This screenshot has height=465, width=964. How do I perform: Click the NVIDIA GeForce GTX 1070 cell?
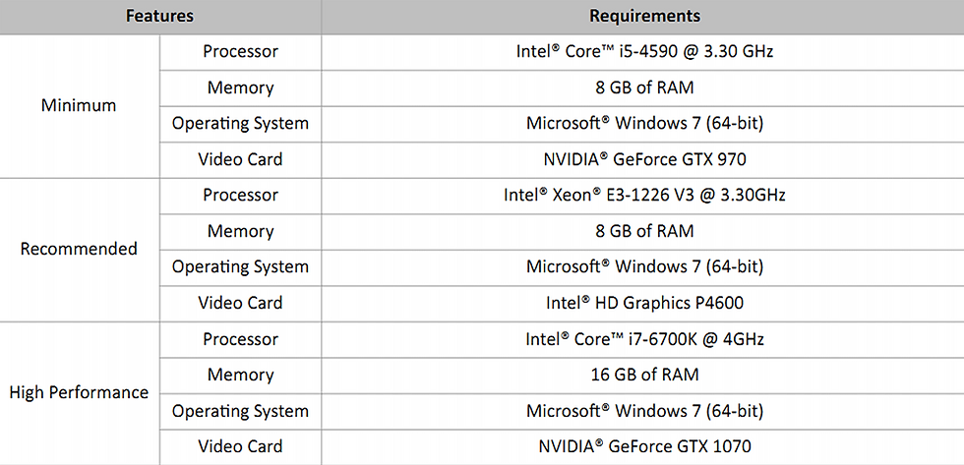[642, 447]
